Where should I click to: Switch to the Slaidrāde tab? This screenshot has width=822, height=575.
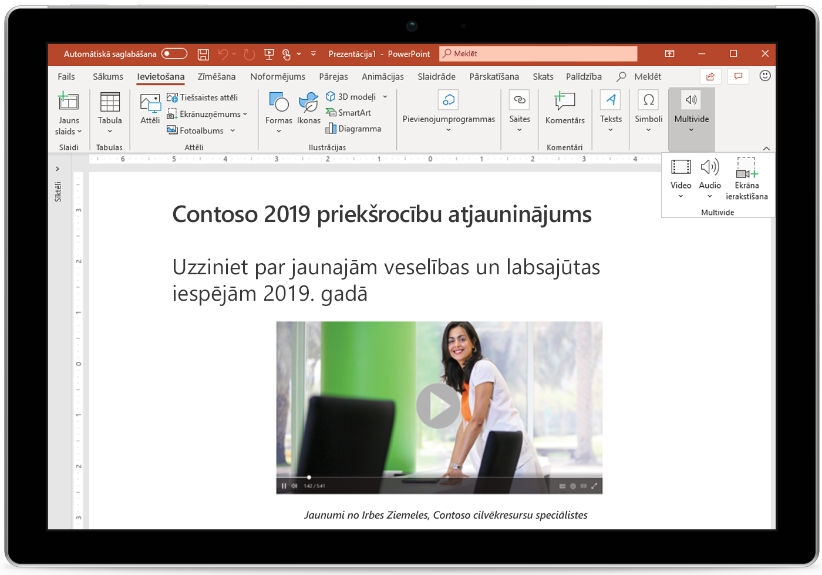[436, 76]
